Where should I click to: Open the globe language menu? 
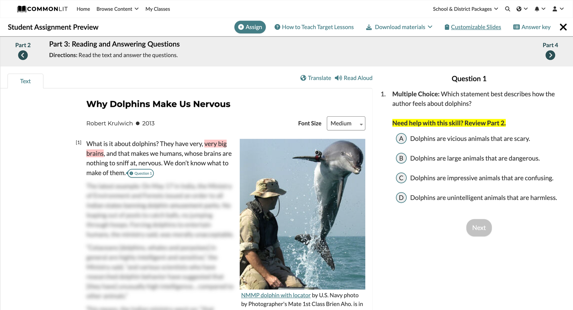[x=522, y=9]
